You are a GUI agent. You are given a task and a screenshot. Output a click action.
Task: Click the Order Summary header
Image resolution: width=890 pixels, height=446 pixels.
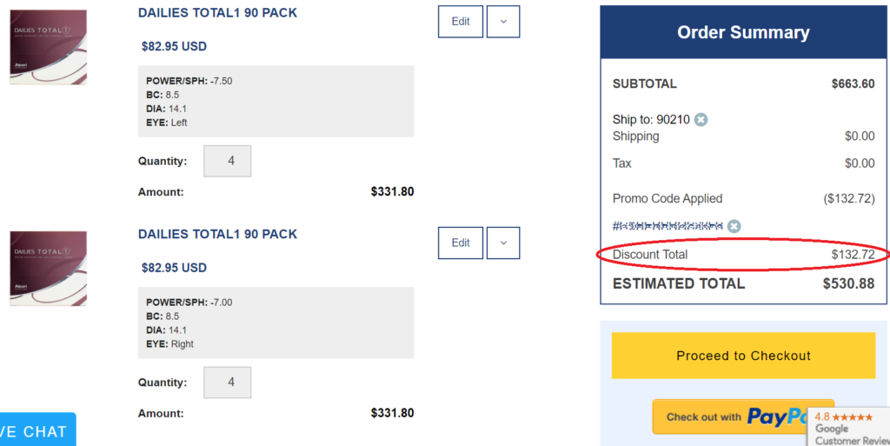(743, 33)
